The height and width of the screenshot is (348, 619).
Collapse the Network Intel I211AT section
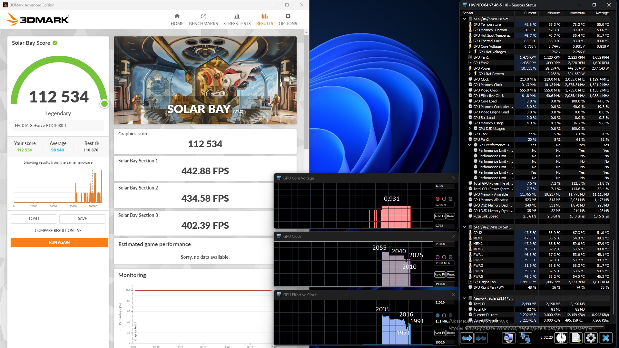464,298
